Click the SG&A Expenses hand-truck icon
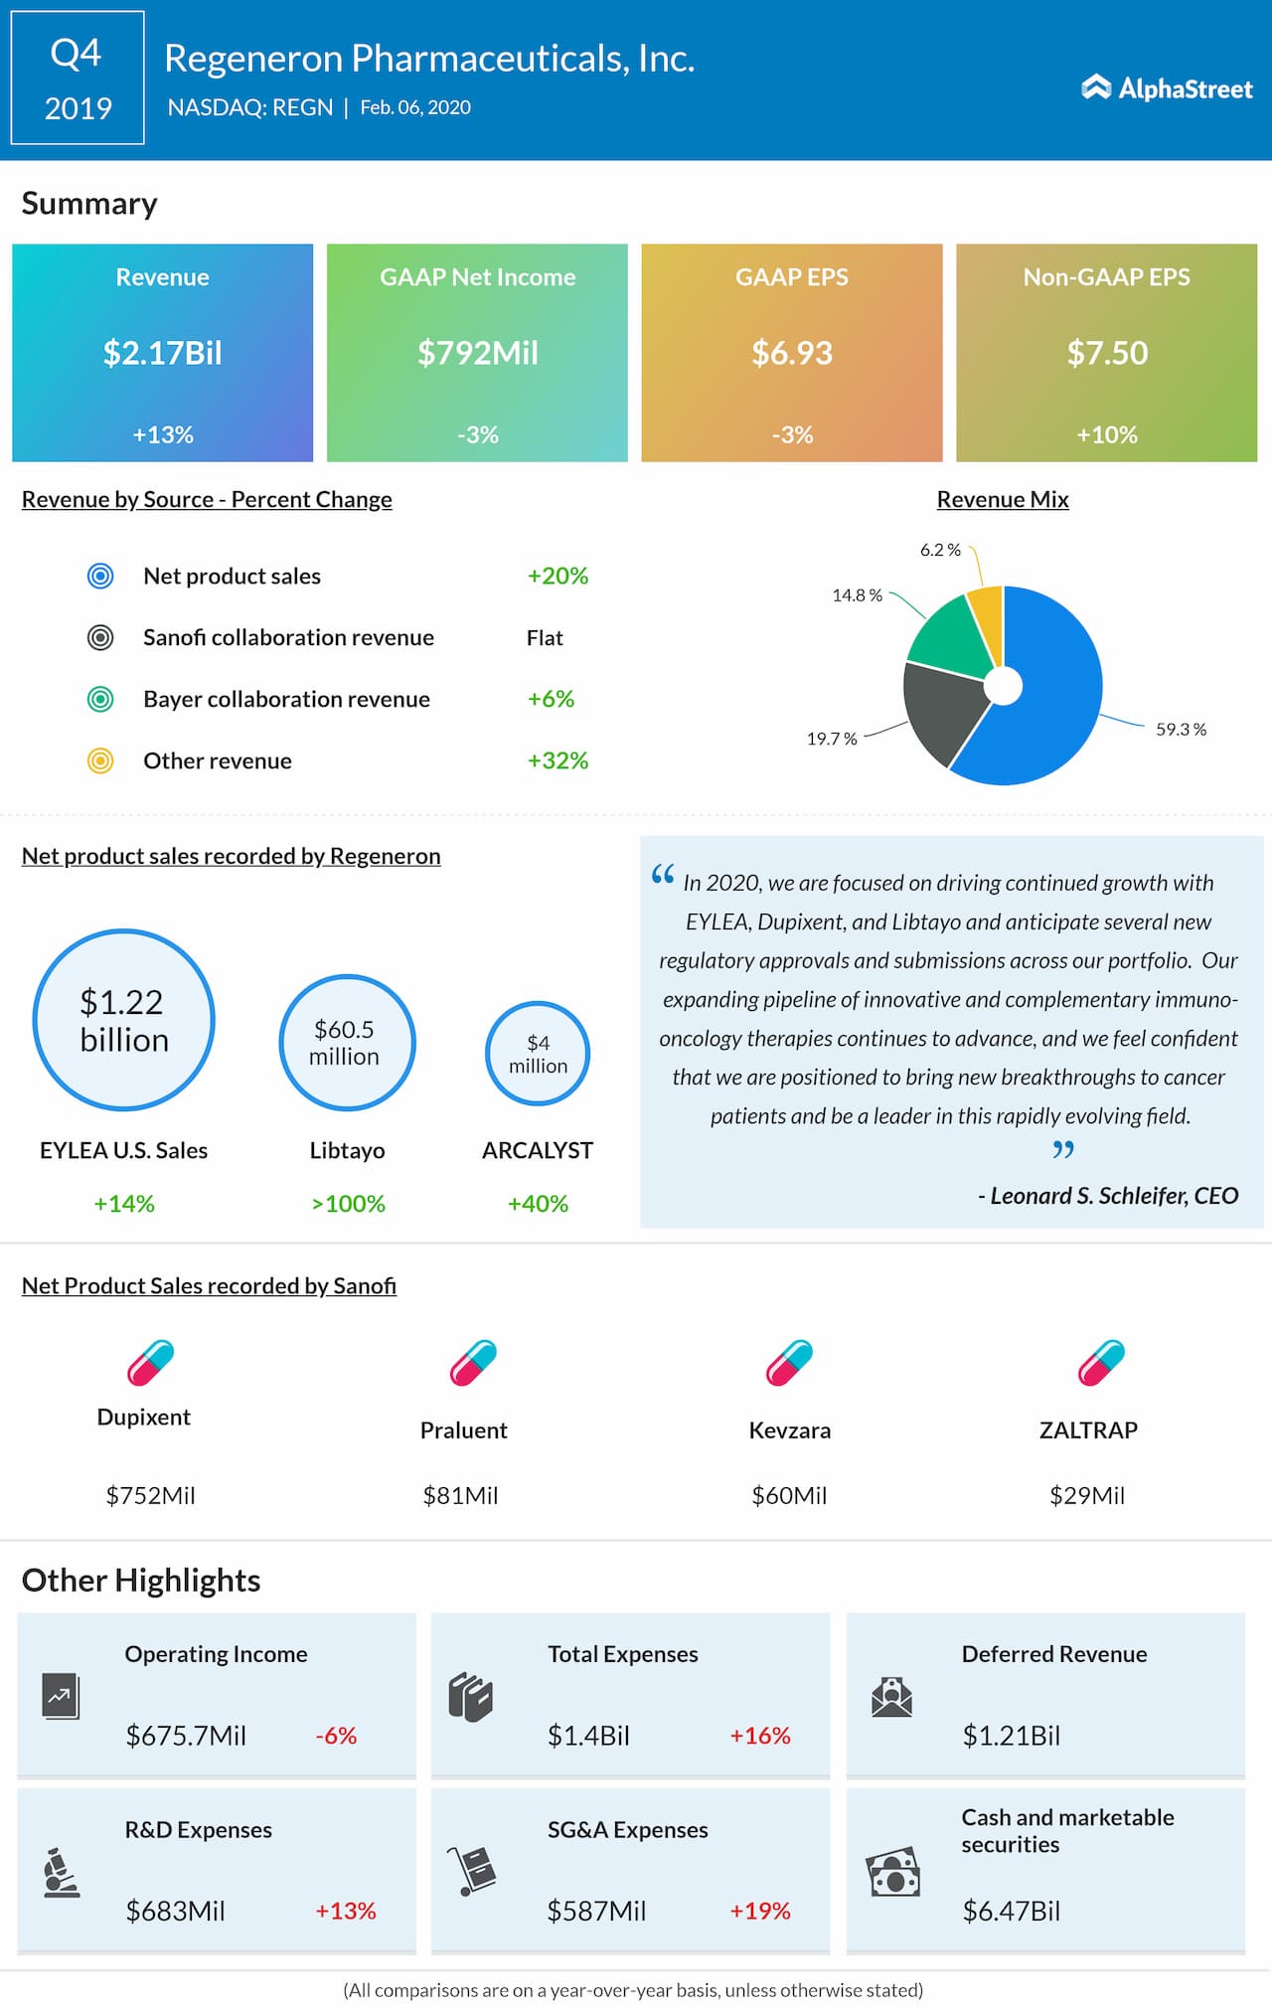1272x2009 pixels. (472, 1871)
